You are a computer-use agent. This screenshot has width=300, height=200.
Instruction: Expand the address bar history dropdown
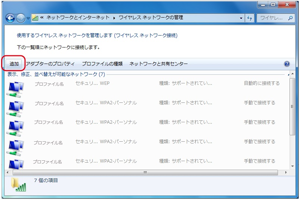pos(241,18)
